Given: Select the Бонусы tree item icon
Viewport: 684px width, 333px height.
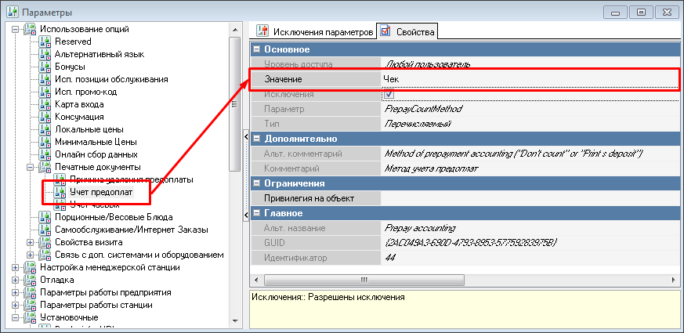Looking at the screenshot, I should [45, 67].
